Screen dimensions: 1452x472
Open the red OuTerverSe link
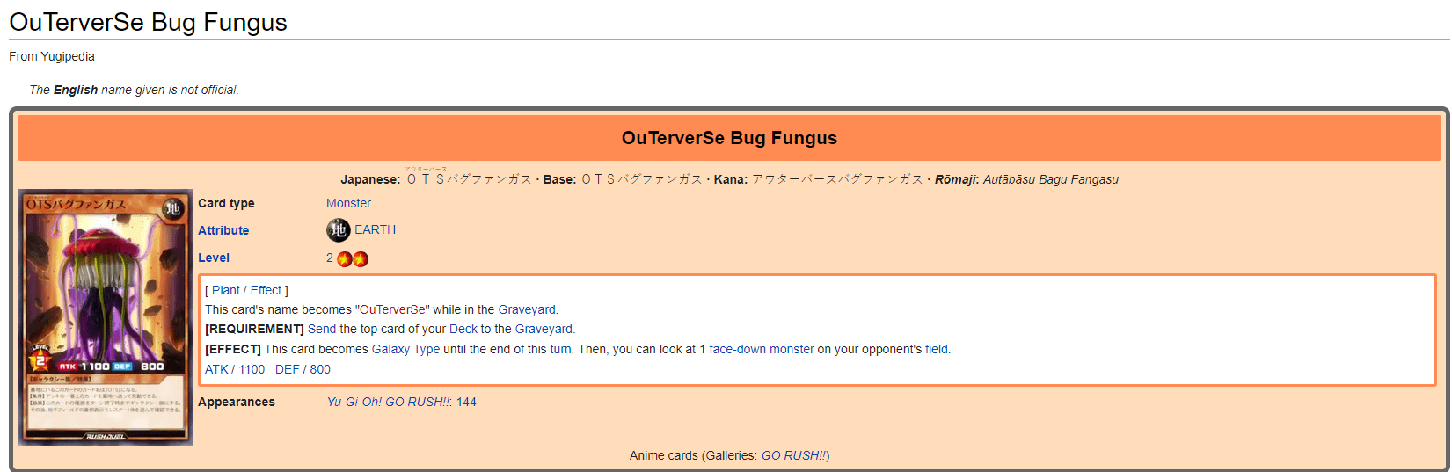pos(392,309)
